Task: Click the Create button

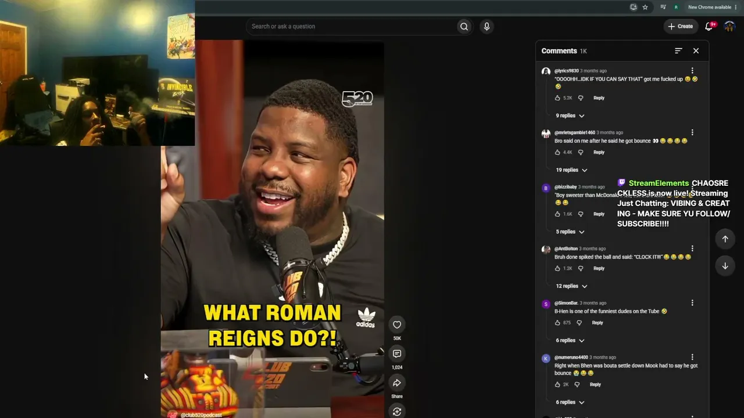Action: (x=680, y=26)
